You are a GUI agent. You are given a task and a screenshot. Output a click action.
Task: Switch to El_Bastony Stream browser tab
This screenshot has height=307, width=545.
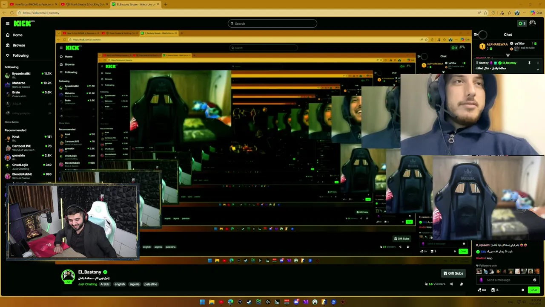tap(135, 4)
